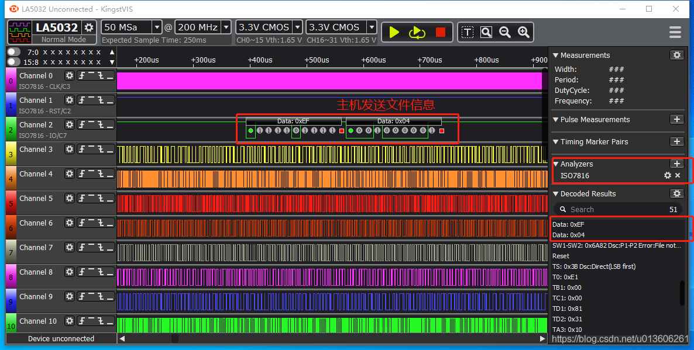
Task: Click the zoom out magnifier icon
Action: point(504,32)
